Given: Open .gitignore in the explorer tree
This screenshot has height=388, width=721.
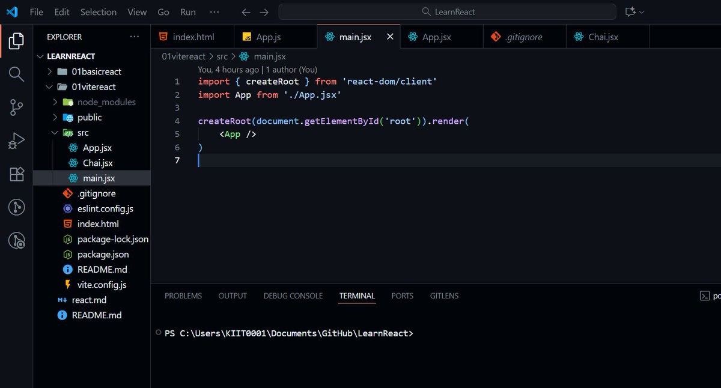Looking at the screenshot, I should pyautogui.click(x=92, y=193).
